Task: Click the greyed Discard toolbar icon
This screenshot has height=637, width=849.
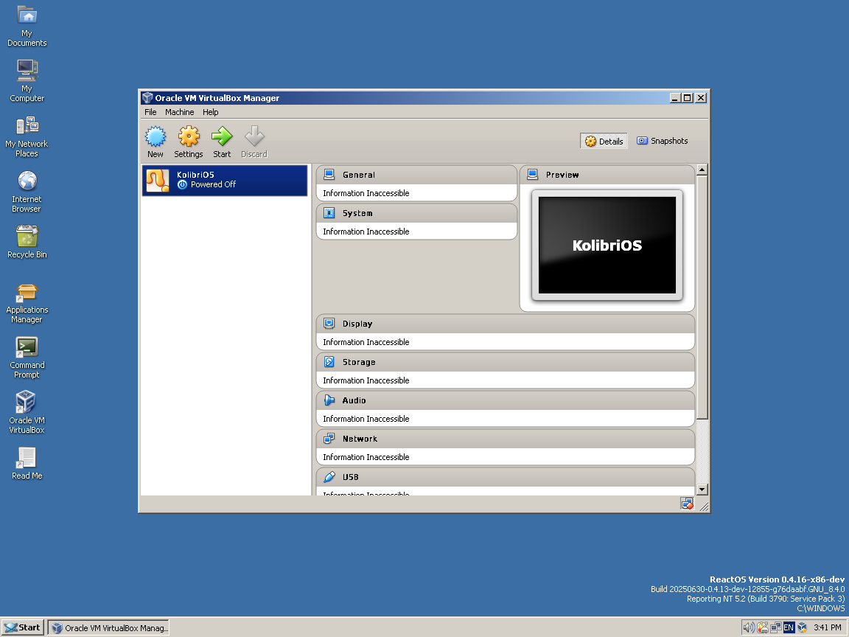Action: point(254,136)
